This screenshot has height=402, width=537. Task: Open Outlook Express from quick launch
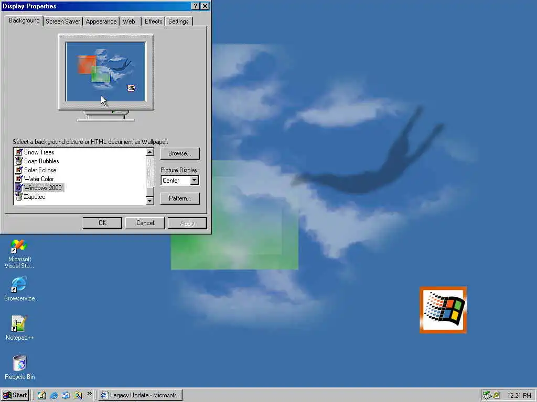(66, 395)
